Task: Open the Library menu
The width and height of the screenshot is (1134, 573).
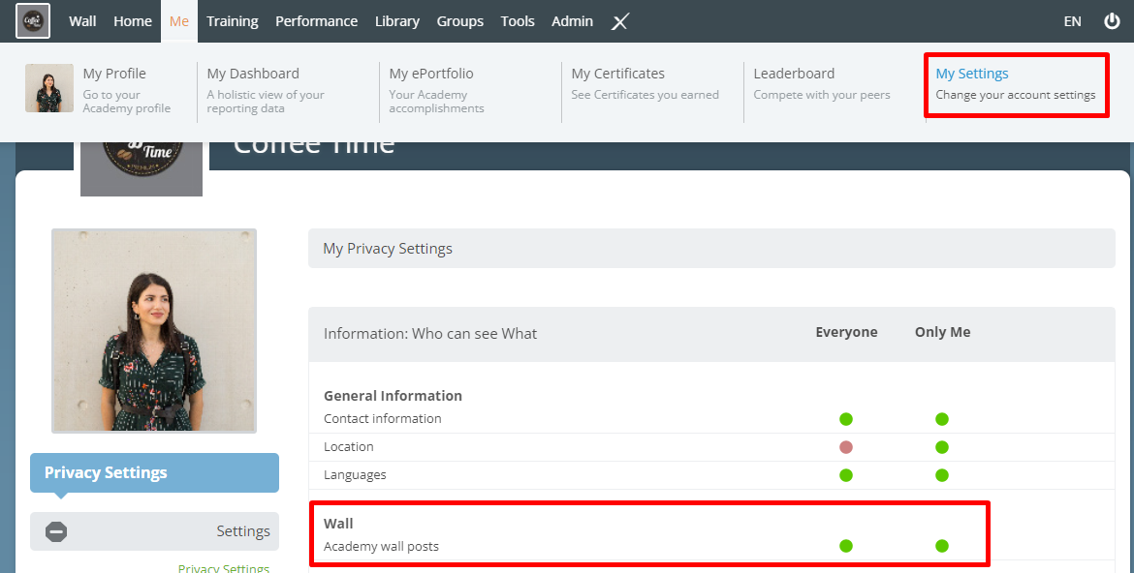Action: tap(397, 21)
